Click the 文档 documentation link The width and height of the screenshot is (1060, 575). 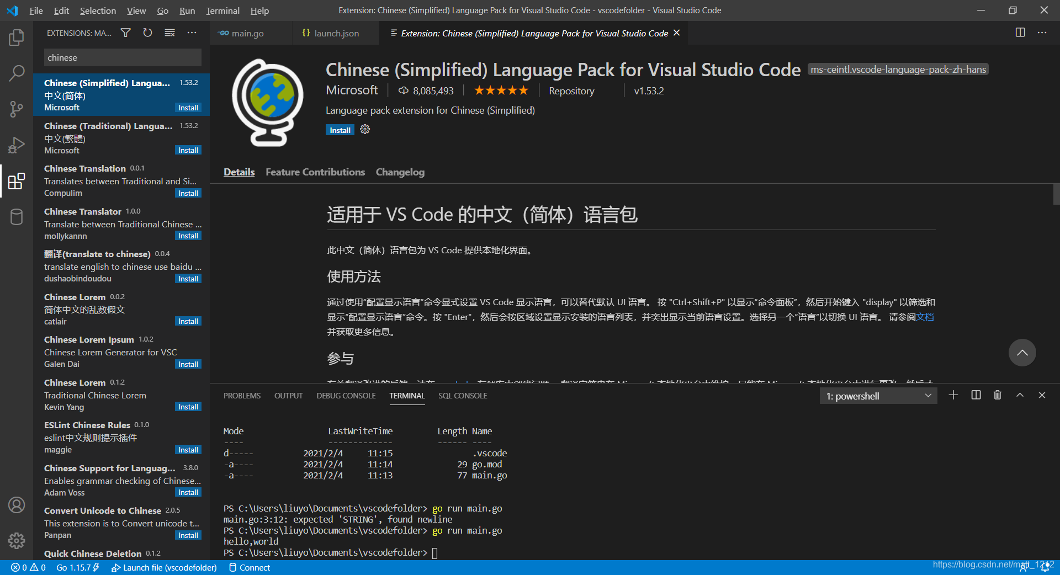point(925,317)
